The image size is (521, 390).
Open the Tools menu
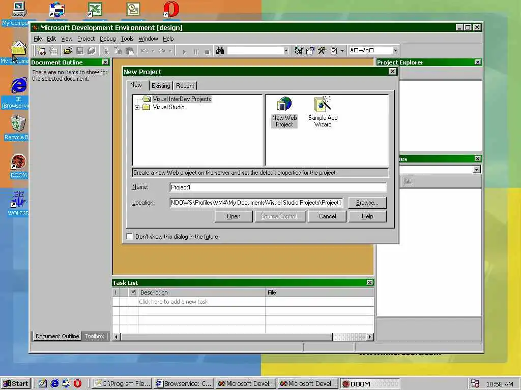click(127, 39)
